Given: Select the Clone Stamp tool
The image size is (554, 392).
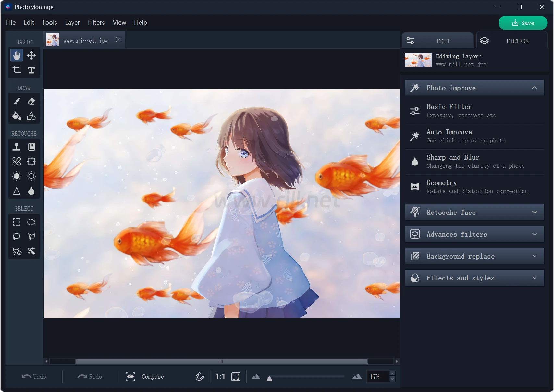Looking at the screenshot, I should pos(17,147).
